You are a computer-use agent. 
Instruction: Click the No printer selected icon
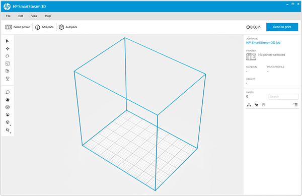[x=251, y=56]
